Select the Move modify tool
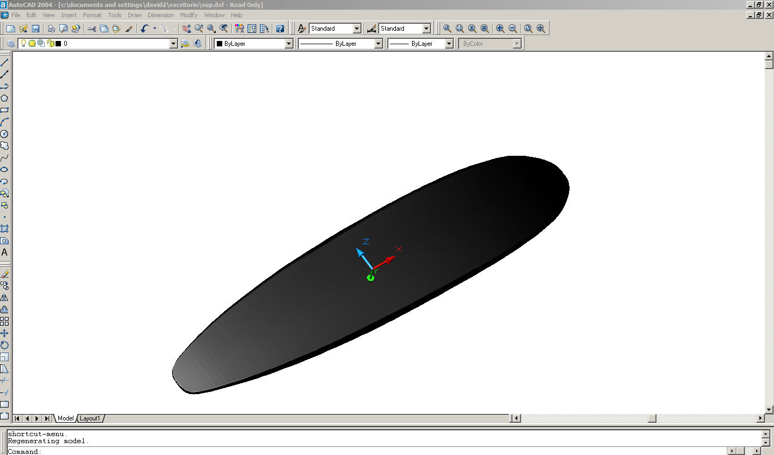 (4, 333)
